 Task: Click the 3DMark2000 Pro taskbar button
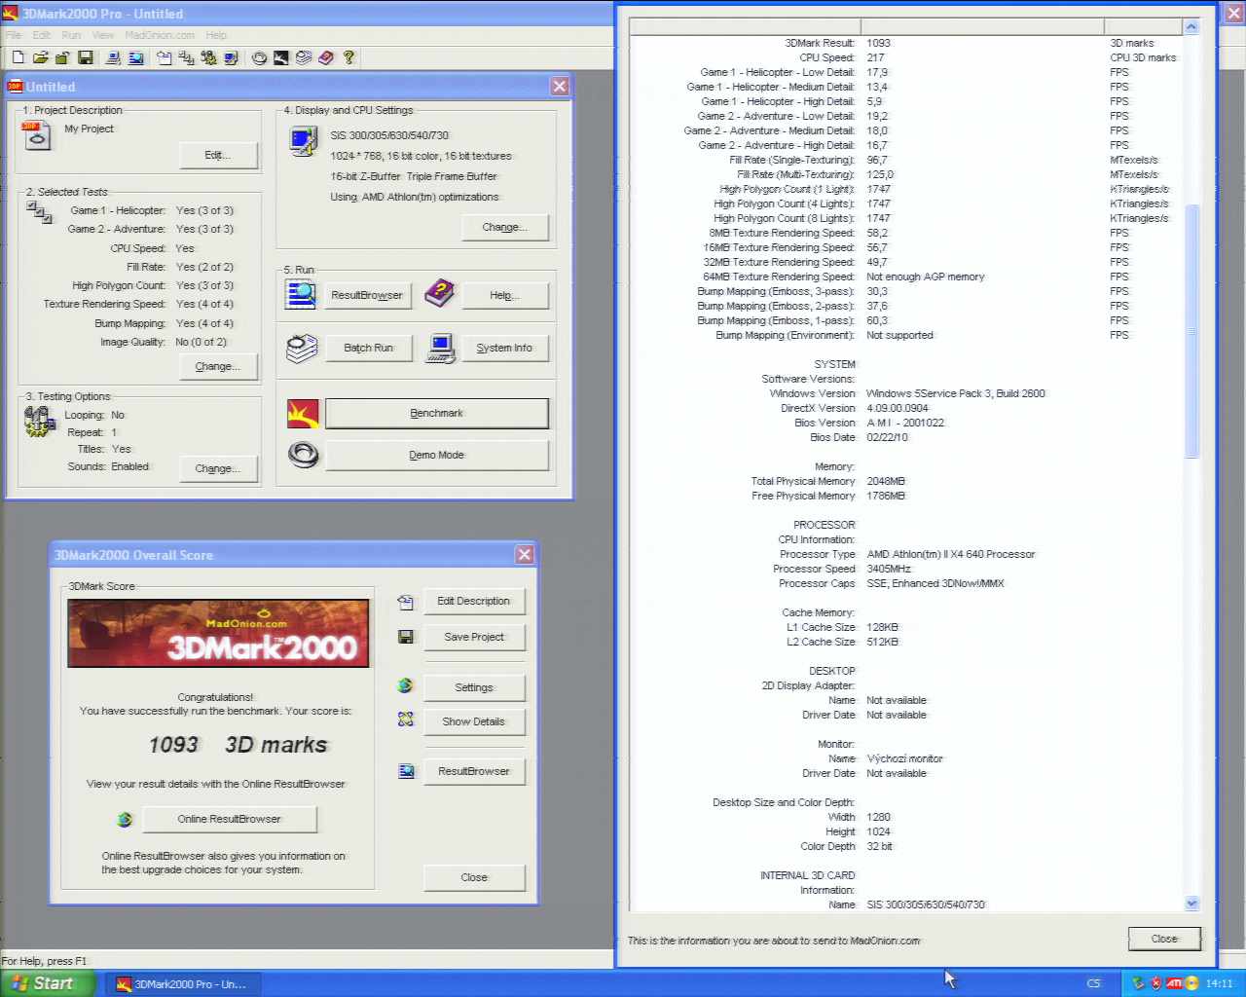pyautogui.click(x=182, y=984)
